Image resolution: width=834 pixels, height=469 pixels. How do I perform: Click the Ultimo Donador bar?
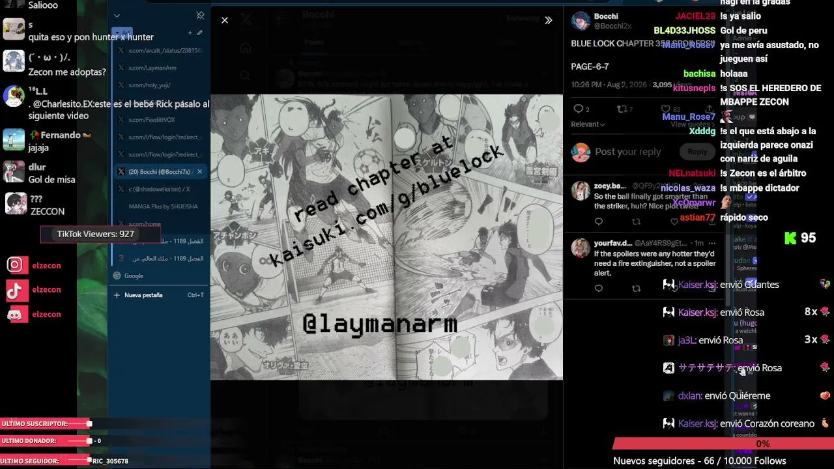[x=46, y=441]
